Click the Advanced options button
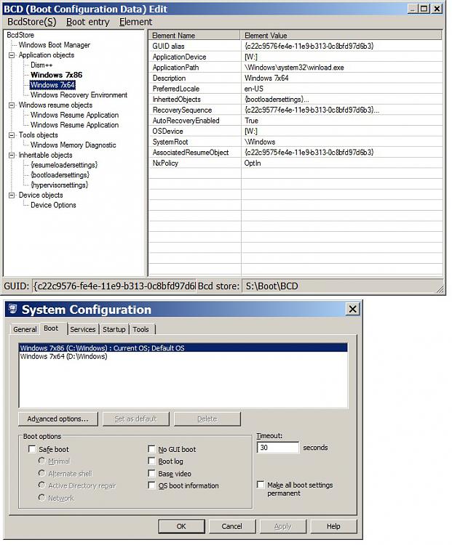This screenshot has width=452, height=545. click(58, 419)
